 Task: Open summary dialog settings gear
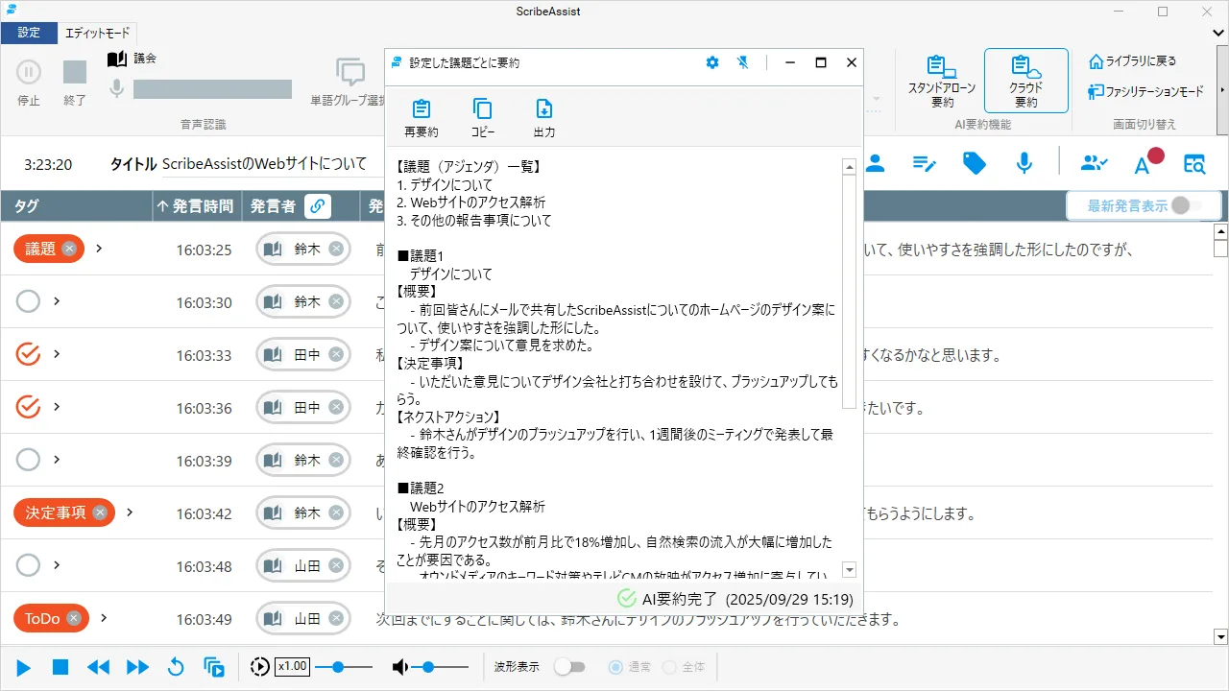711,62
